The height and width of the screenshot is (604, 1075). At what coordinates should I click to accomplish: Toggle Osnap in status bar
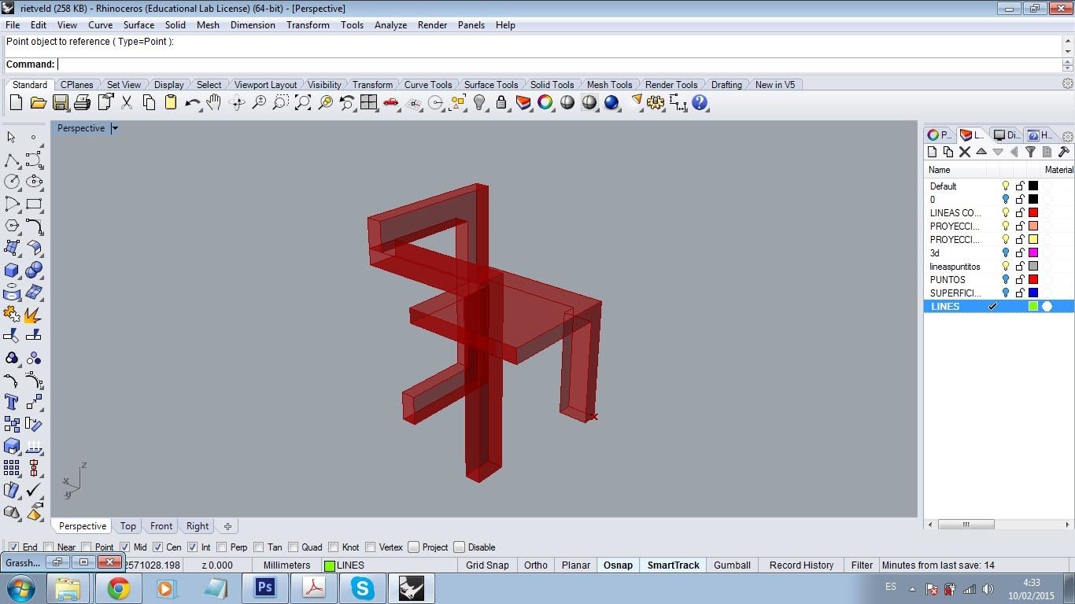[x=618, y=565]
